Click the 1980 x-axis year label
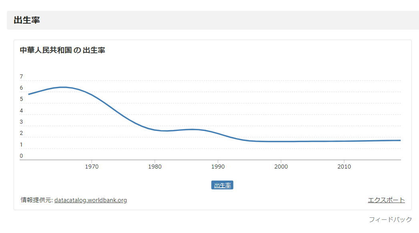 point(155,167)
